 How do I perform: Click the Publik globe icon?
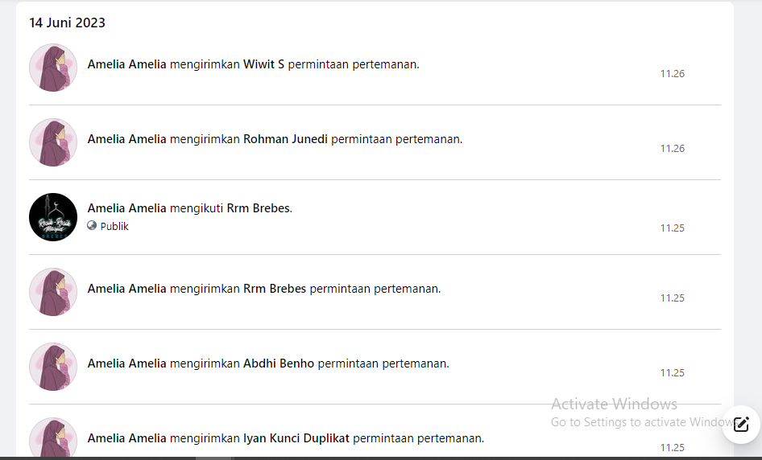(x=92, y=226)
